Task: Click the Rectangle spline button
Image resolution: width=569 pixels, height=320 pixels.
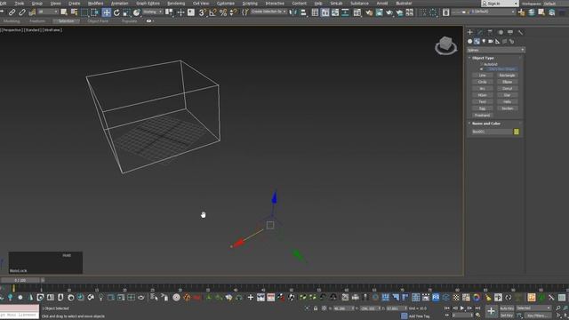Action: [507, 76]
